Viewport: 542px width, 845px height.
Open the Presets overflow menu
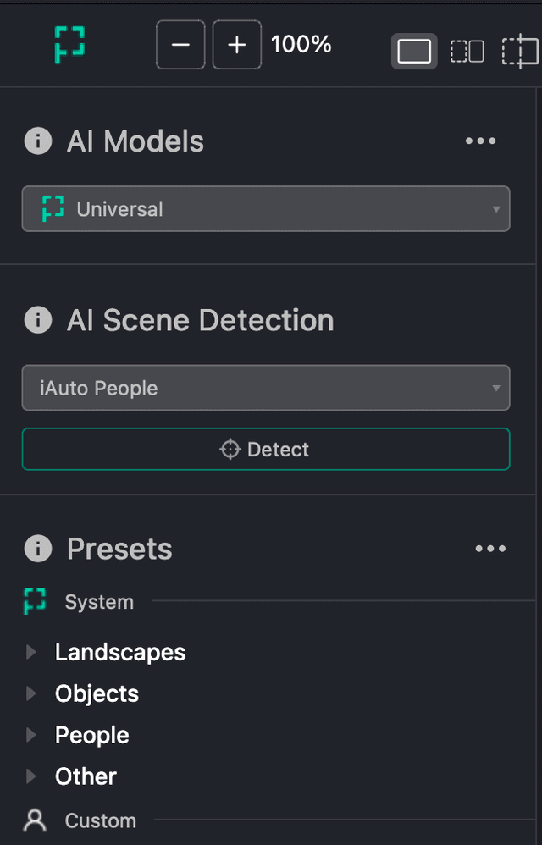click(490, 549)
